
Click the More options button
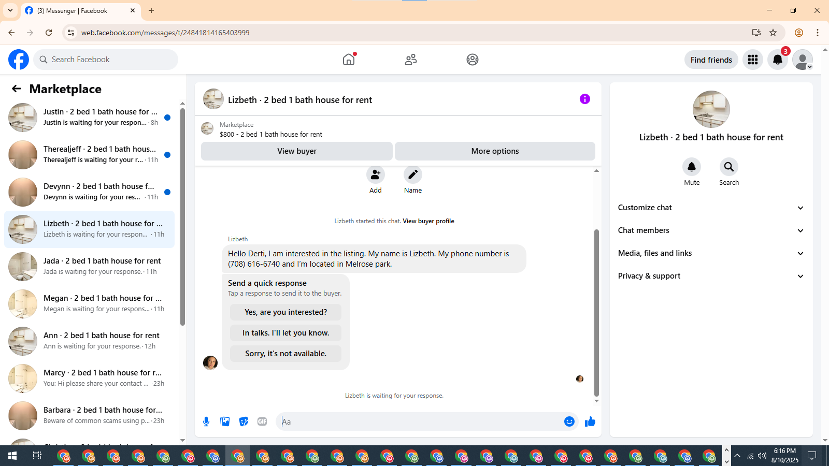pos(495,151)
